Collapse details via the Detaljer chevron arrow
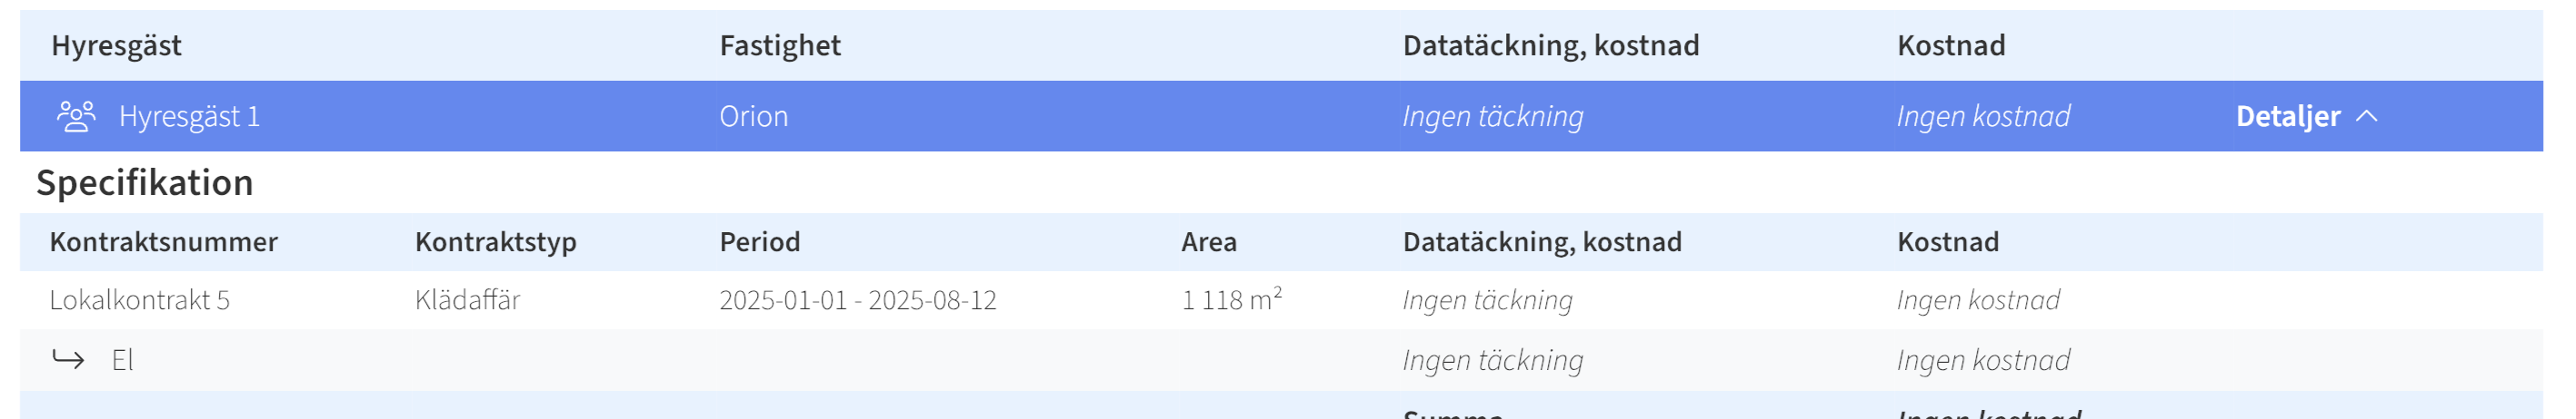The image size is (2576, 419). point(2367,117)
